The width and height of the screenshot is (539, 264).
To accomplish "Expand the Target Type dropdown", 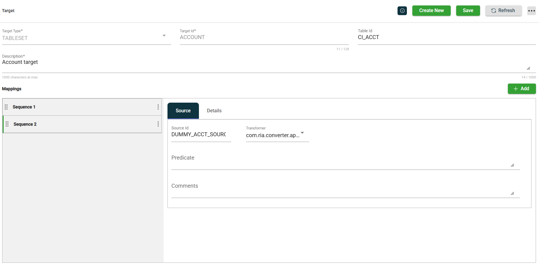I will coord(164,36).
